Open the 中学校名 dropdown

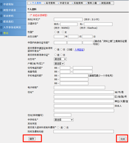pyautogui.click(x=64, y=120)
